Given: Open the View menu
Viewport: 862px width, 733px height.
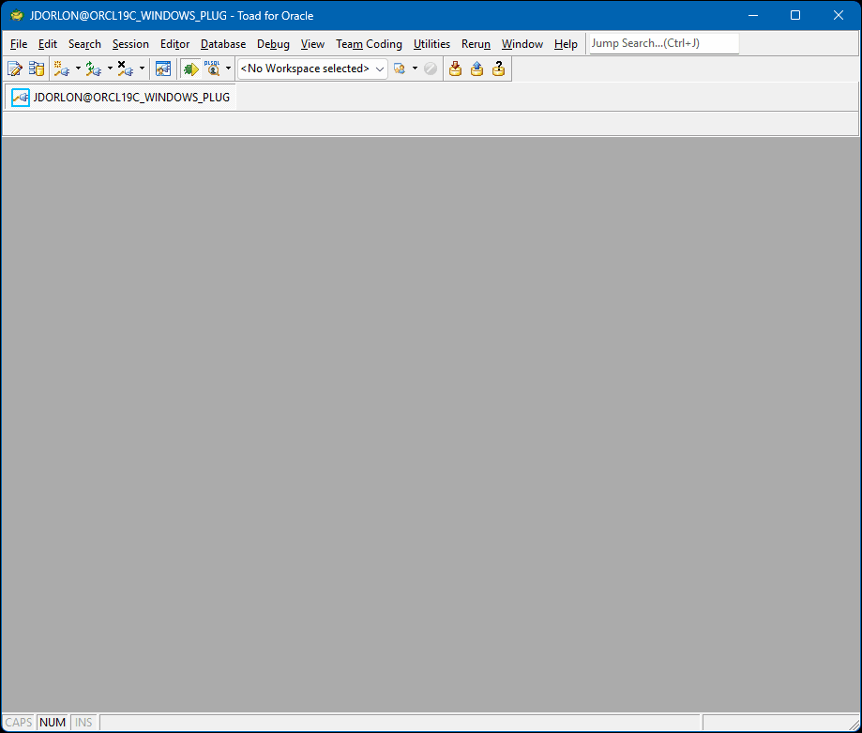Looking at the screenshot, I should (x=312, y=44).
